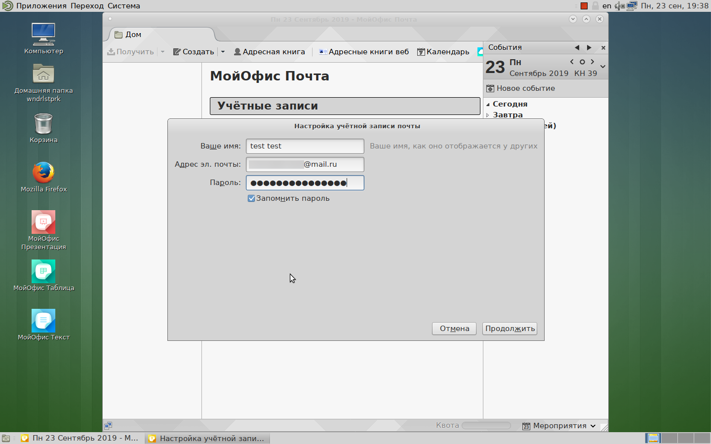
Task: Show the previous pane in the События header
Action: (577, 47)
